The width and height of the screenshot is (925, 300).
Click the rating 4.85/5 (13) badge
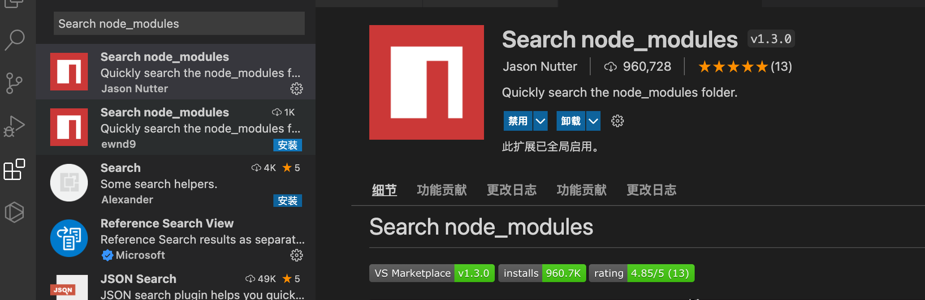pyautogui.click(x=642, y=273)
